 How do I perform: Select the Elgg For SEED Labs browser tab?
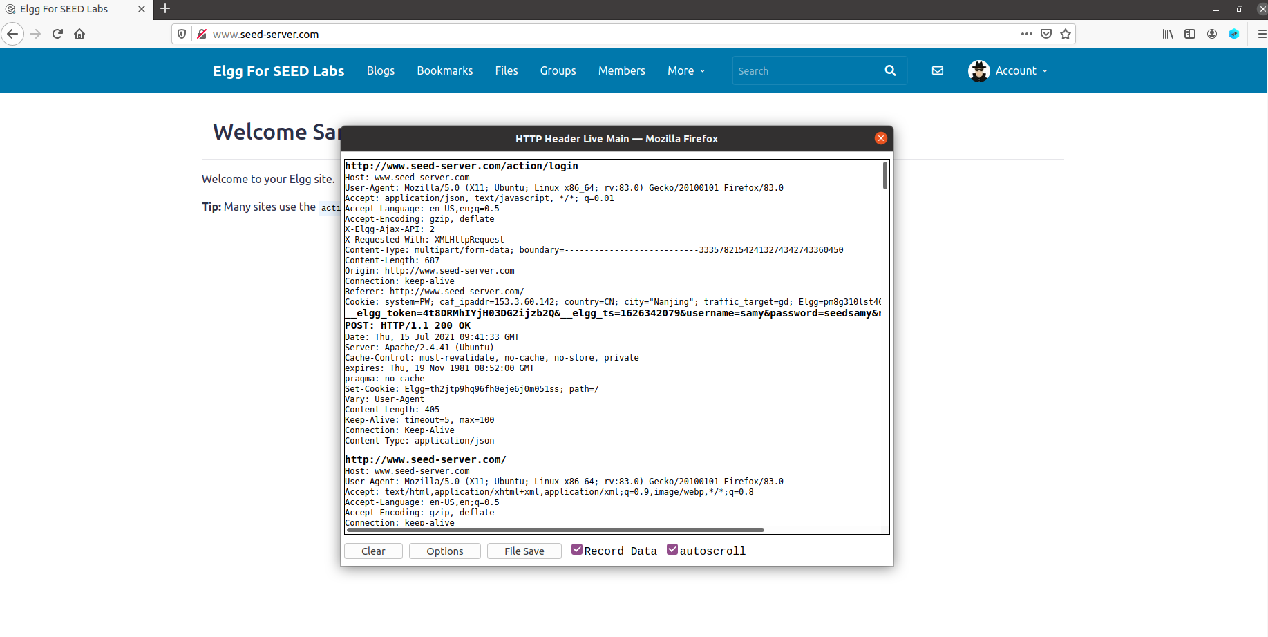click(x=76, y=9)
